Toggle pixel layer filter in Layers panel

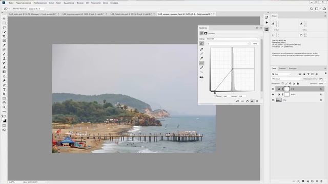tap(300, 74)
